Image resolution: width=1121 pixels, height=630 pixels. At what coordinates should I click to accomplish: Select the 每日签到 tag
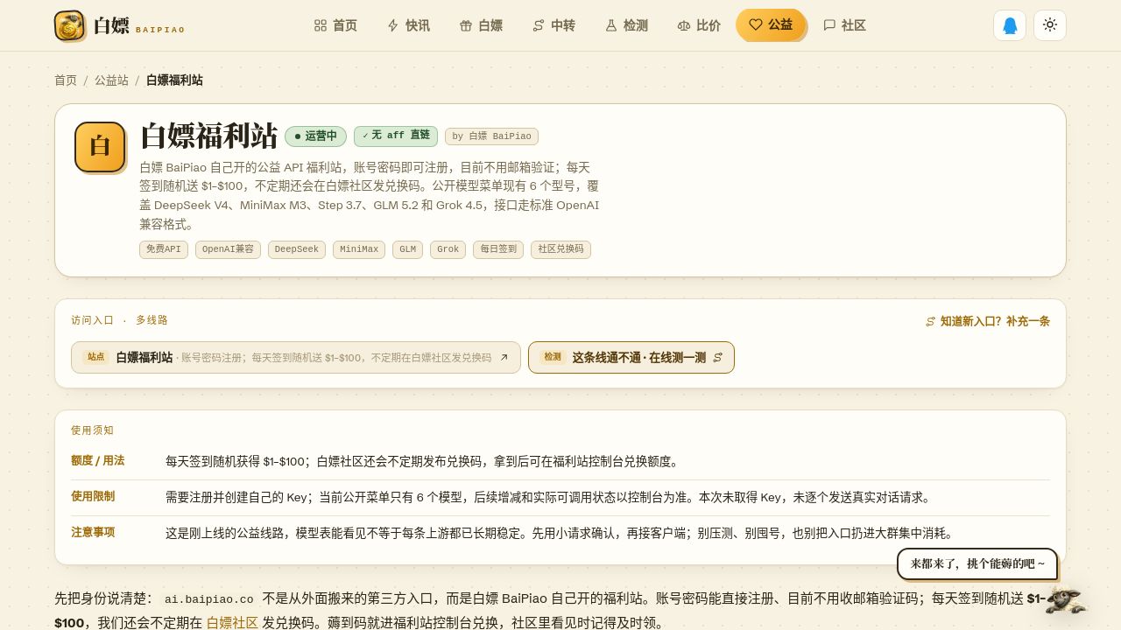[498, 249]
